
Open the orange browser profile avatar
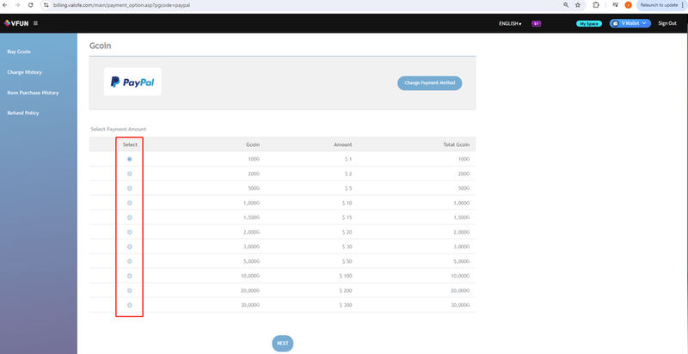point(629,5)
